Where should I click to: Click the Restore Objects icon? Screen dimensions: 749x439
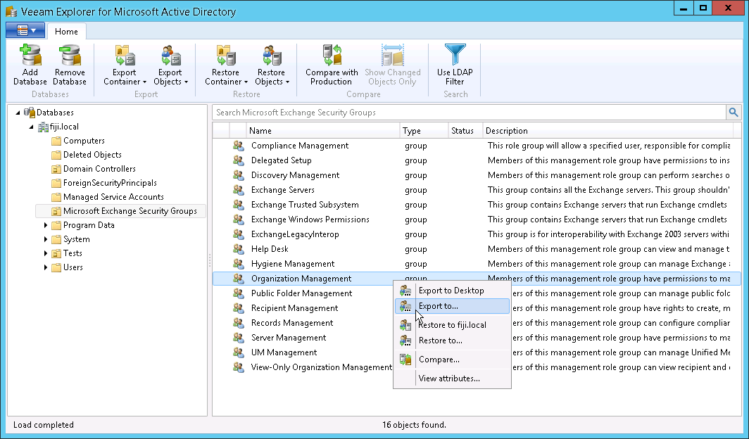[x=271, y=55]
